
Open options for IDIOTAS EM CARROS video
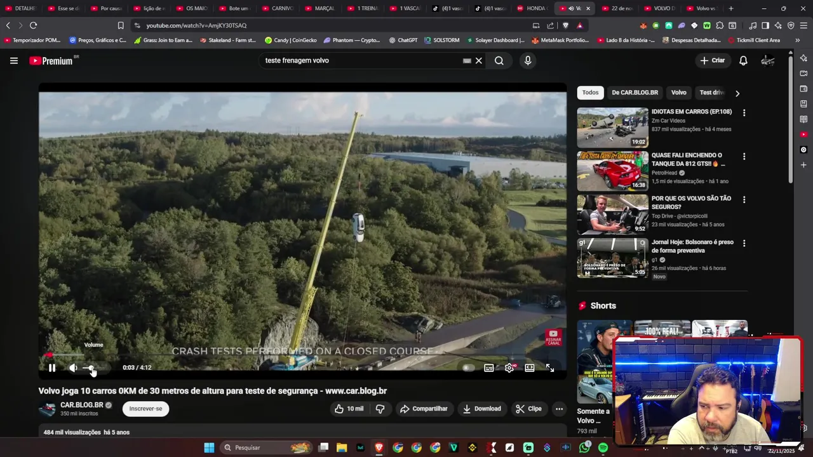744,113
